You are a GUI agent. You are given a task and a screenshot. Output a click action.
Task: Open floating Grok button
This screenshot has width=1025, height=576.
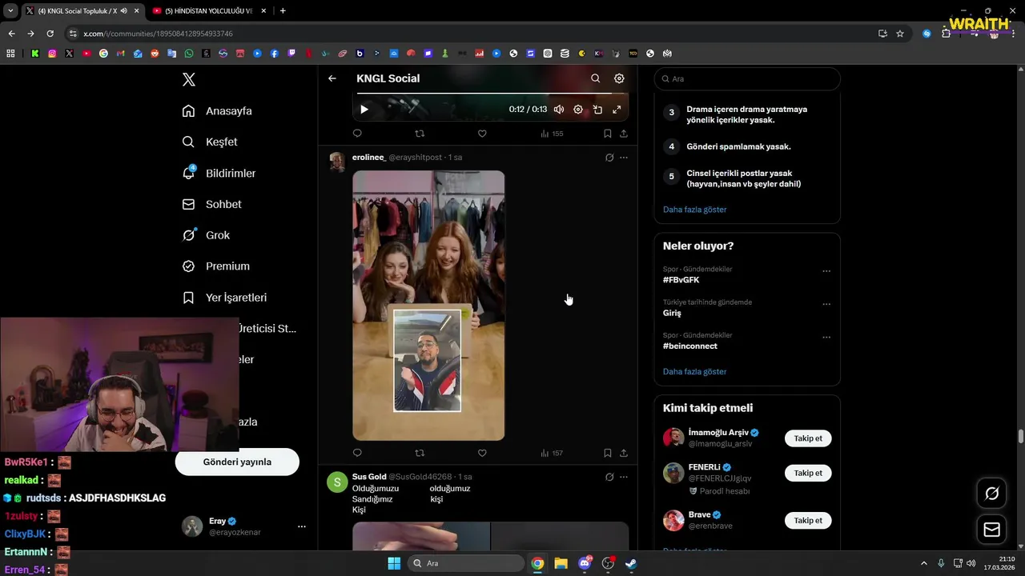click(x=991, y=494)
